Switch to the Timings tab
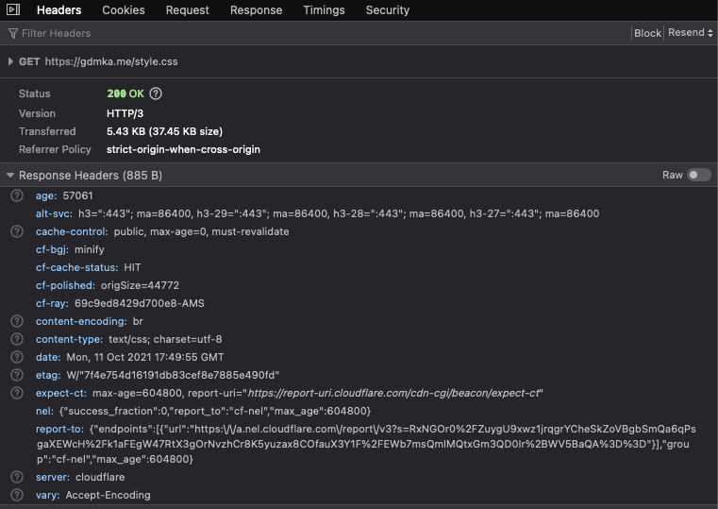This screenshot has height=509, width=718. click(324, 10)
